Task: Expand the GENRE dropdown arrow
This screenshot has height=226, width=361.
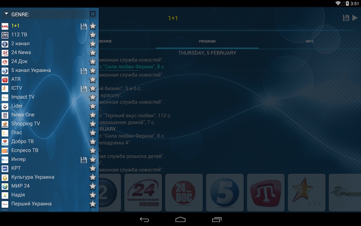Action: click(6, 14)
